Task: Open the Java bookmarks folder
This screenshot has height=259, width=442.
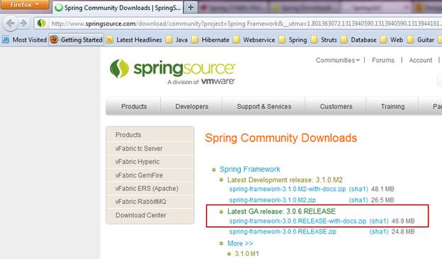Action: point(176,40)
